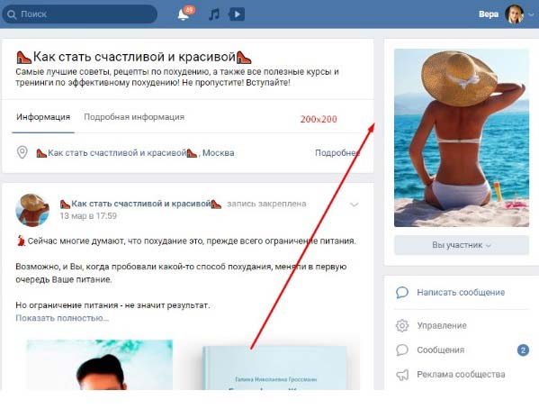
Task: Switch to the Подробная информация tab
Action: [134, 117]
